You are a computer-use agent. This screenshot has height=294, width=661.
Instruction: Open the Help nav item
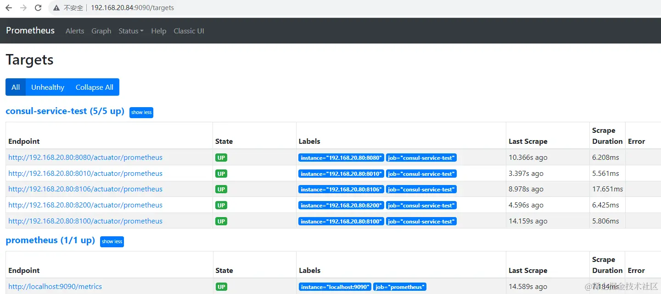pos(158,31)
